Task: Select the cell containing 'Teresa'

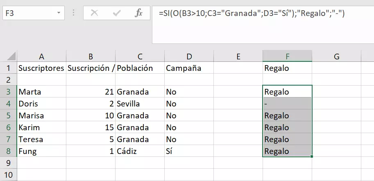Action: 41,139
